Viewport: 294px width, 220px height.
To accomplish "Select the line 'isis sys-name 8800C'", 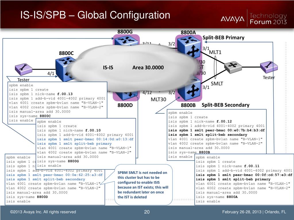I will pos(30,116).
